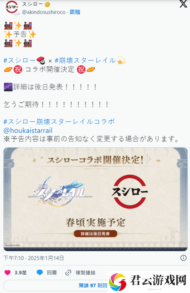Open the @houkaistarrail mention

coord(28,130)
